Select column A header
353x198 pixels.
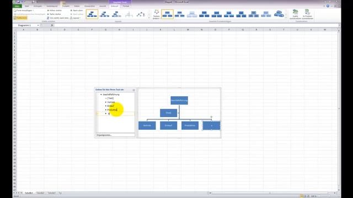23,30
